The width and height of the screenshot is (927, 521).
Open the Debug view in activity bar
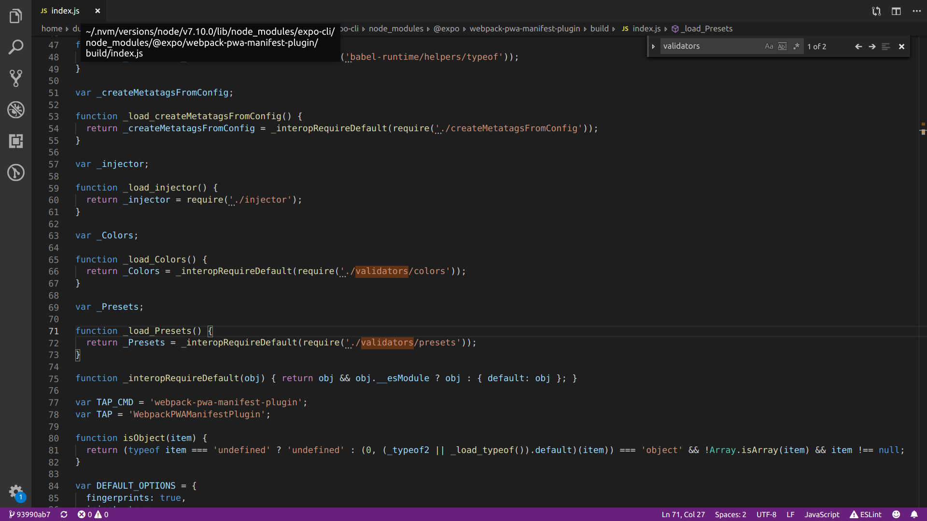point(15,110)
